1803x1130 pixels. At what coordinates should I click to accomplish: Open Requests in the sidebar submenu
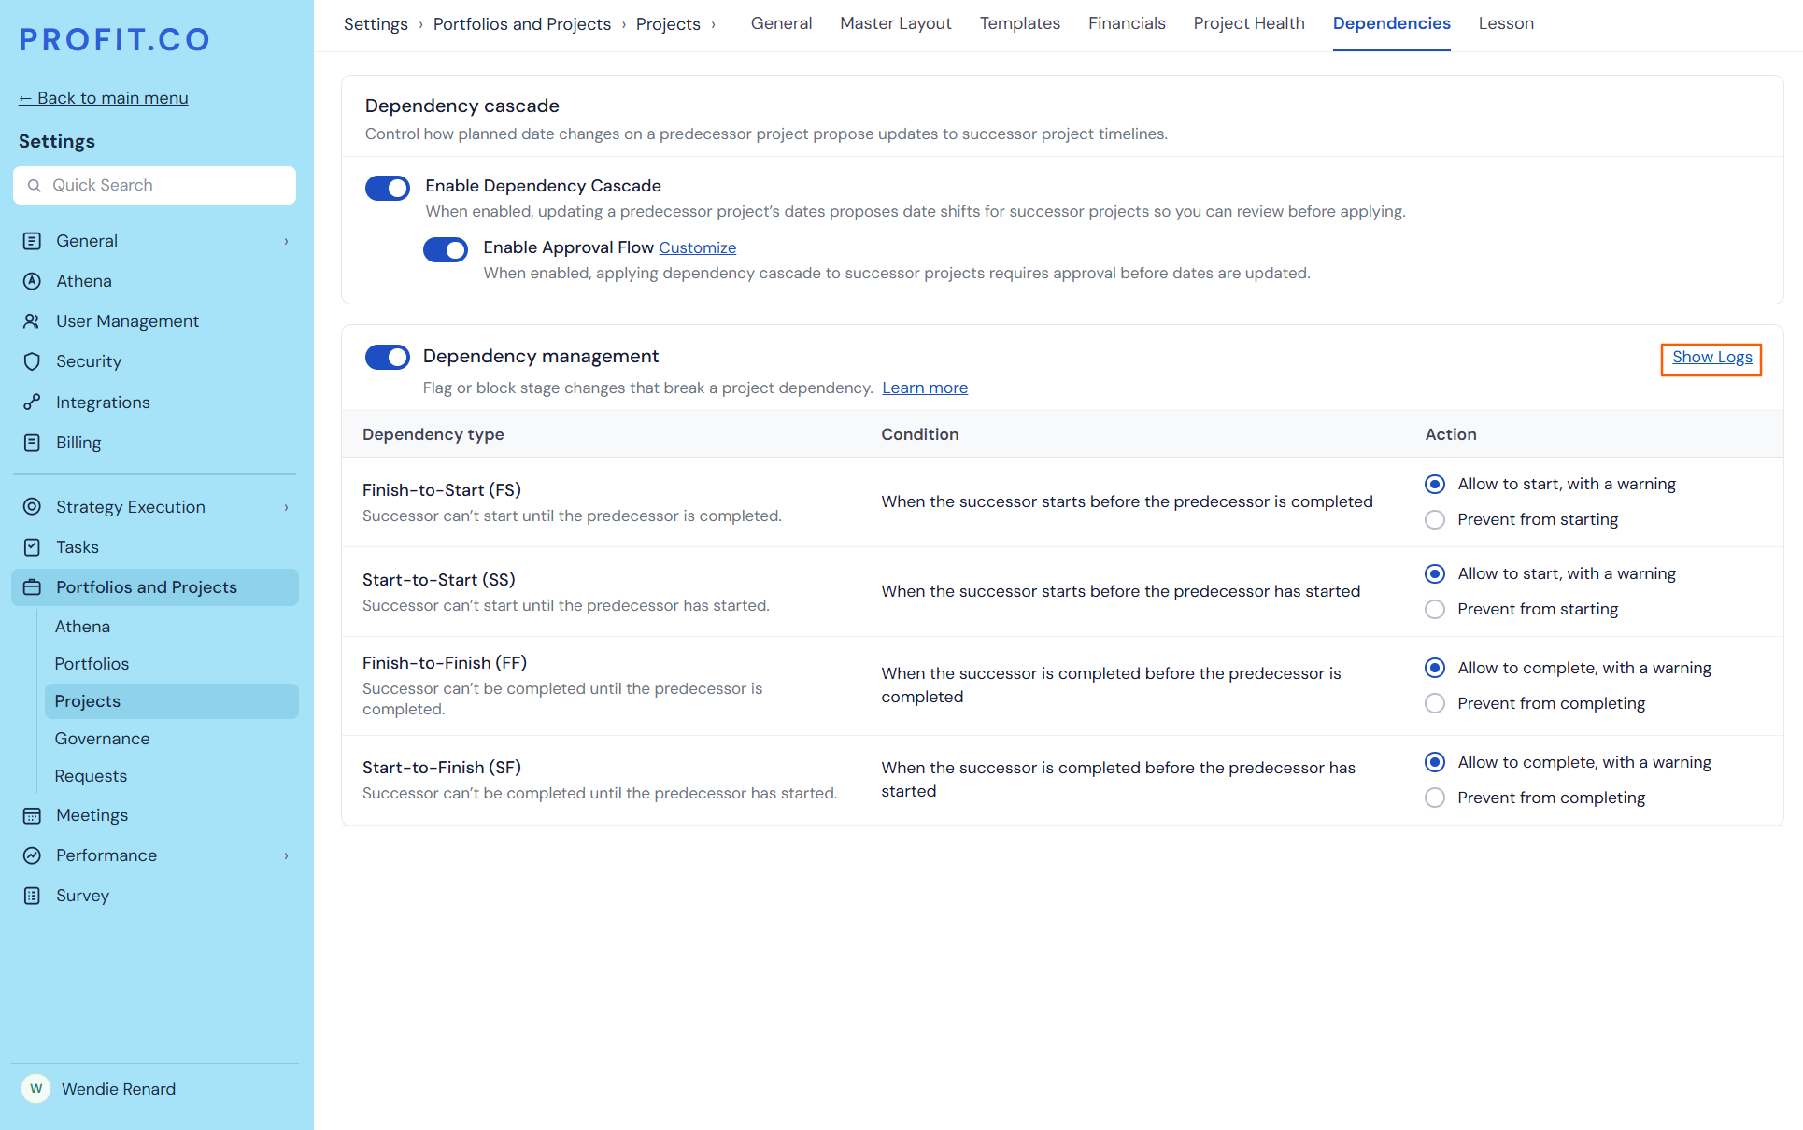(x=91, y=776)
